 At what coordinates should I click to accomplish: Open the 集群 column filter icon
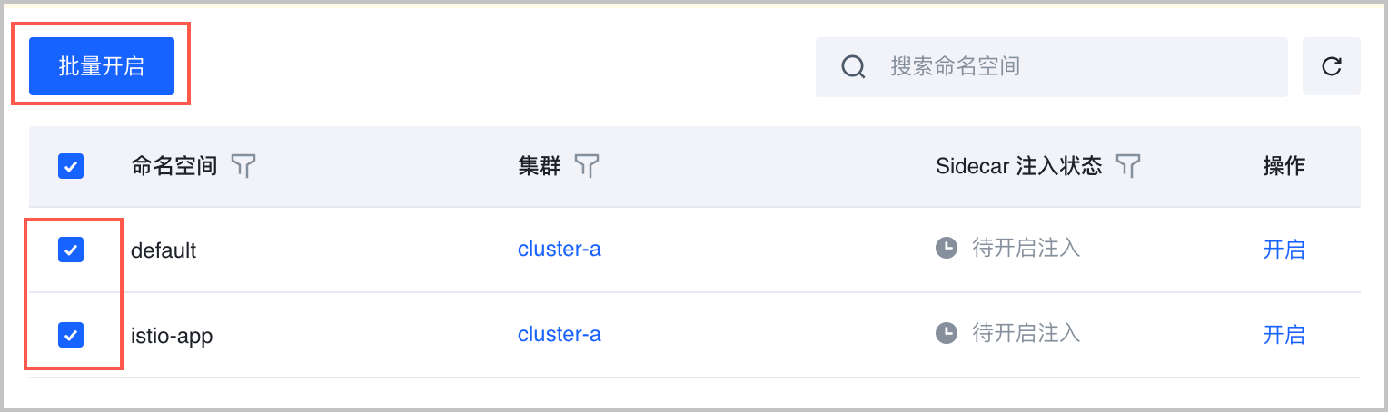pyautogui.click(x=588, y=165)
